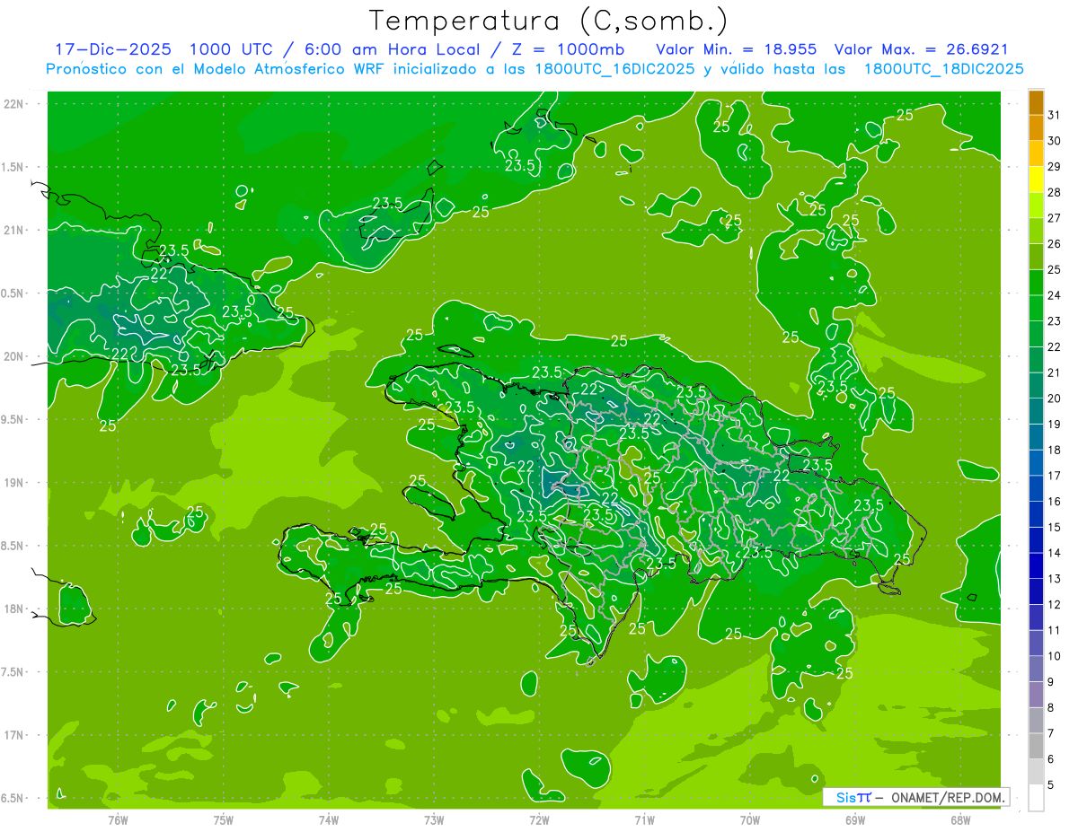1078x832 pixels.
Task: Click the '6.5N' latitude axis label
Action: tap(13, 799)
